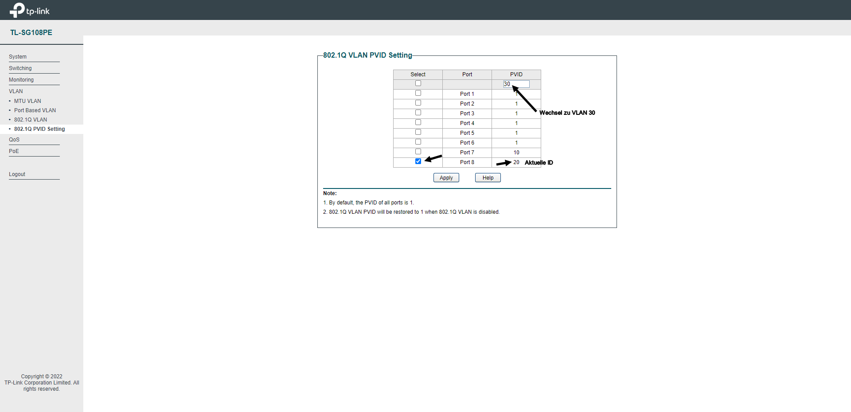The image size is (851, 412).
Task: Check the Port 7 select box
Action: point(418,152)
